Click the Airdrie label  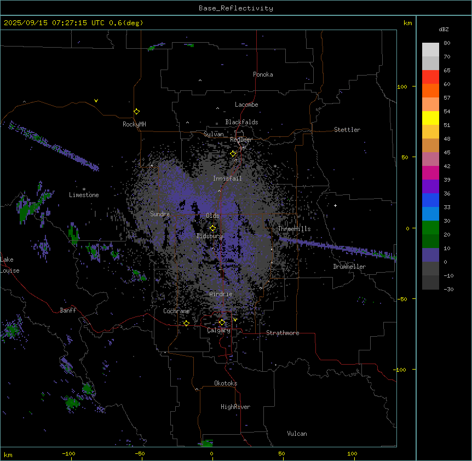pos(221,294)
